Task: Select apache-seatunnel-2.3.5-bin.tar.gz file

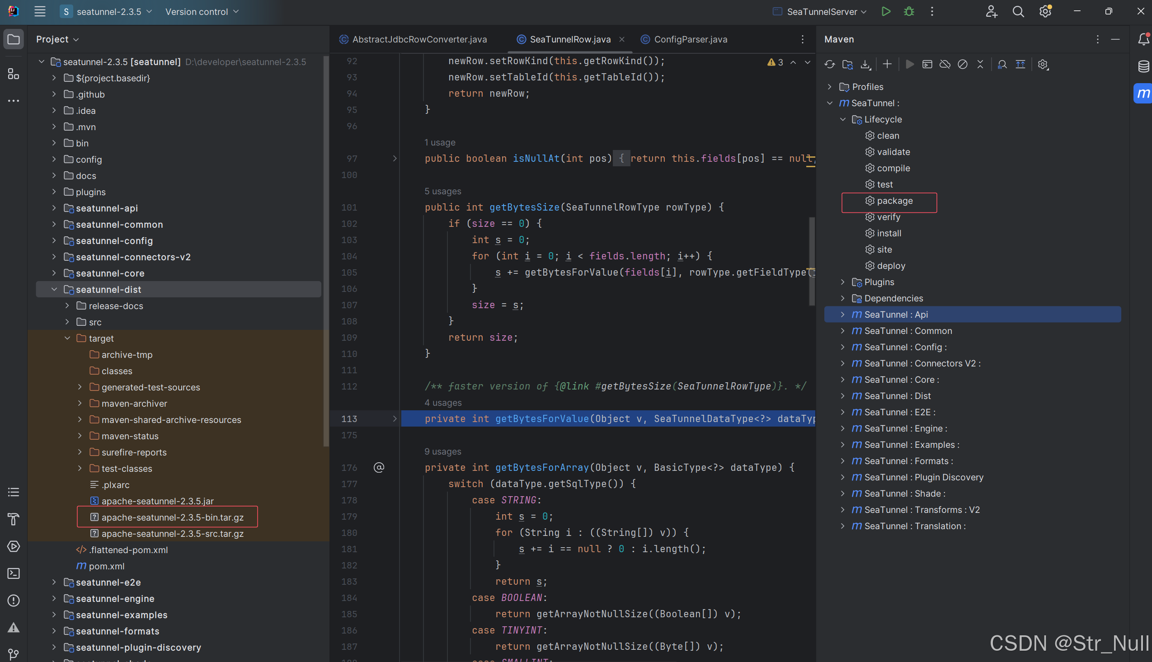Action: [x=167, y=517]
